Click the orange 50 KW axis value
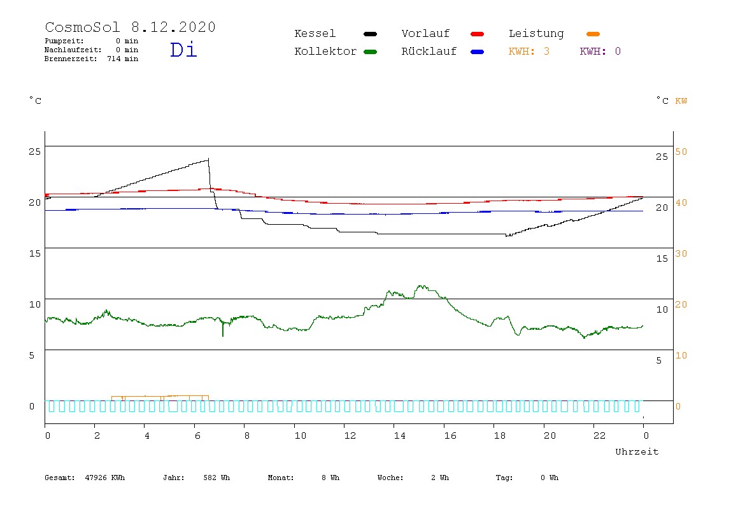Viewport: 731px width, 517px height. pos(681,152)
